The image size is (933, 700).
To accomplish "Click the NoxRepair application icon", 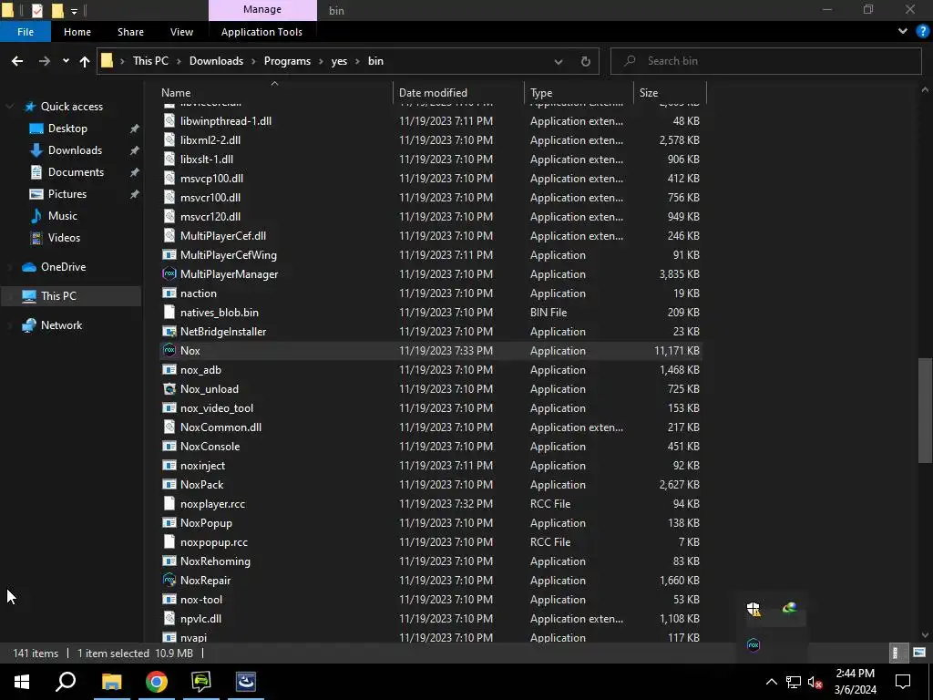I will tap(169, 580).
